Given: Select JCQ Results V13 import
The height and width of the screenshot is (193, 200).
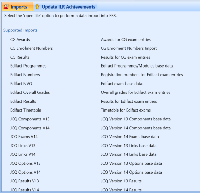Looking at the screenshot, I should coord(24,181).
